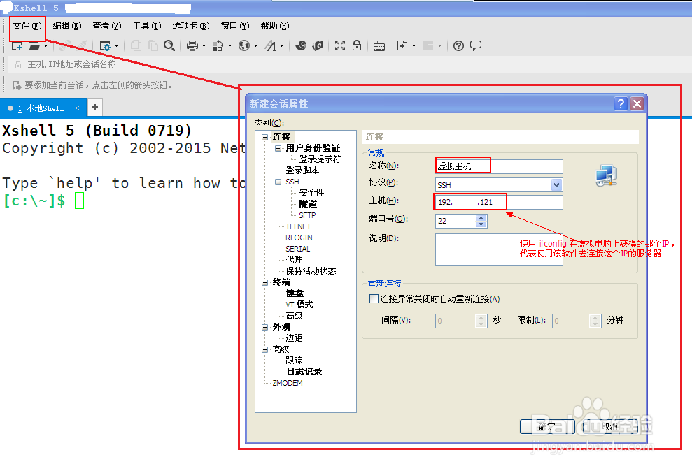692x471 pixels.
Task: Click the network computer icon in dialog
Action: click(x=606, y=176)
